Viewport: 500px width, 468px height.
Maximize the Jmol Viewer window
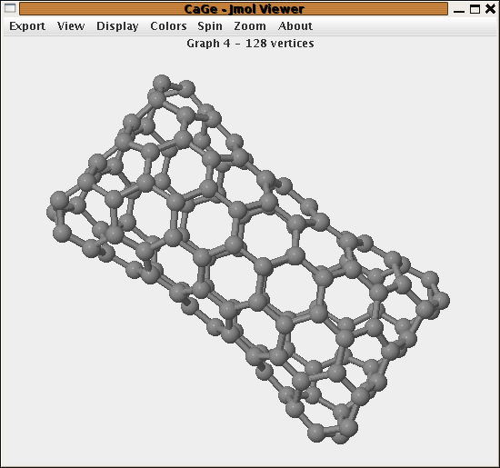475,9
